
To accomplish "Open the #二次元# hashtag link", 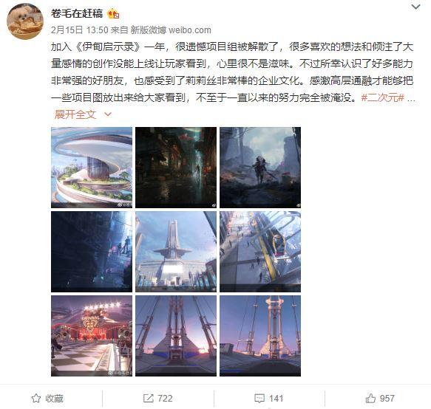I will (383, 97).
